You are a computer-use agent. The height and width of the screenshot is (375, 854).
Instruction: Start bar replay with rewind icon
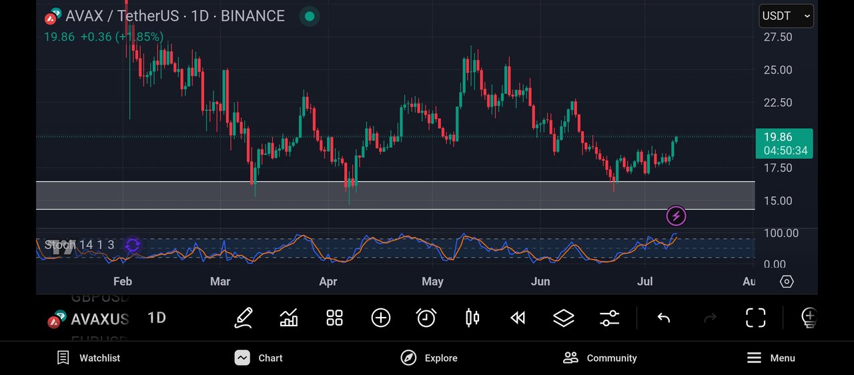point(518,318)
